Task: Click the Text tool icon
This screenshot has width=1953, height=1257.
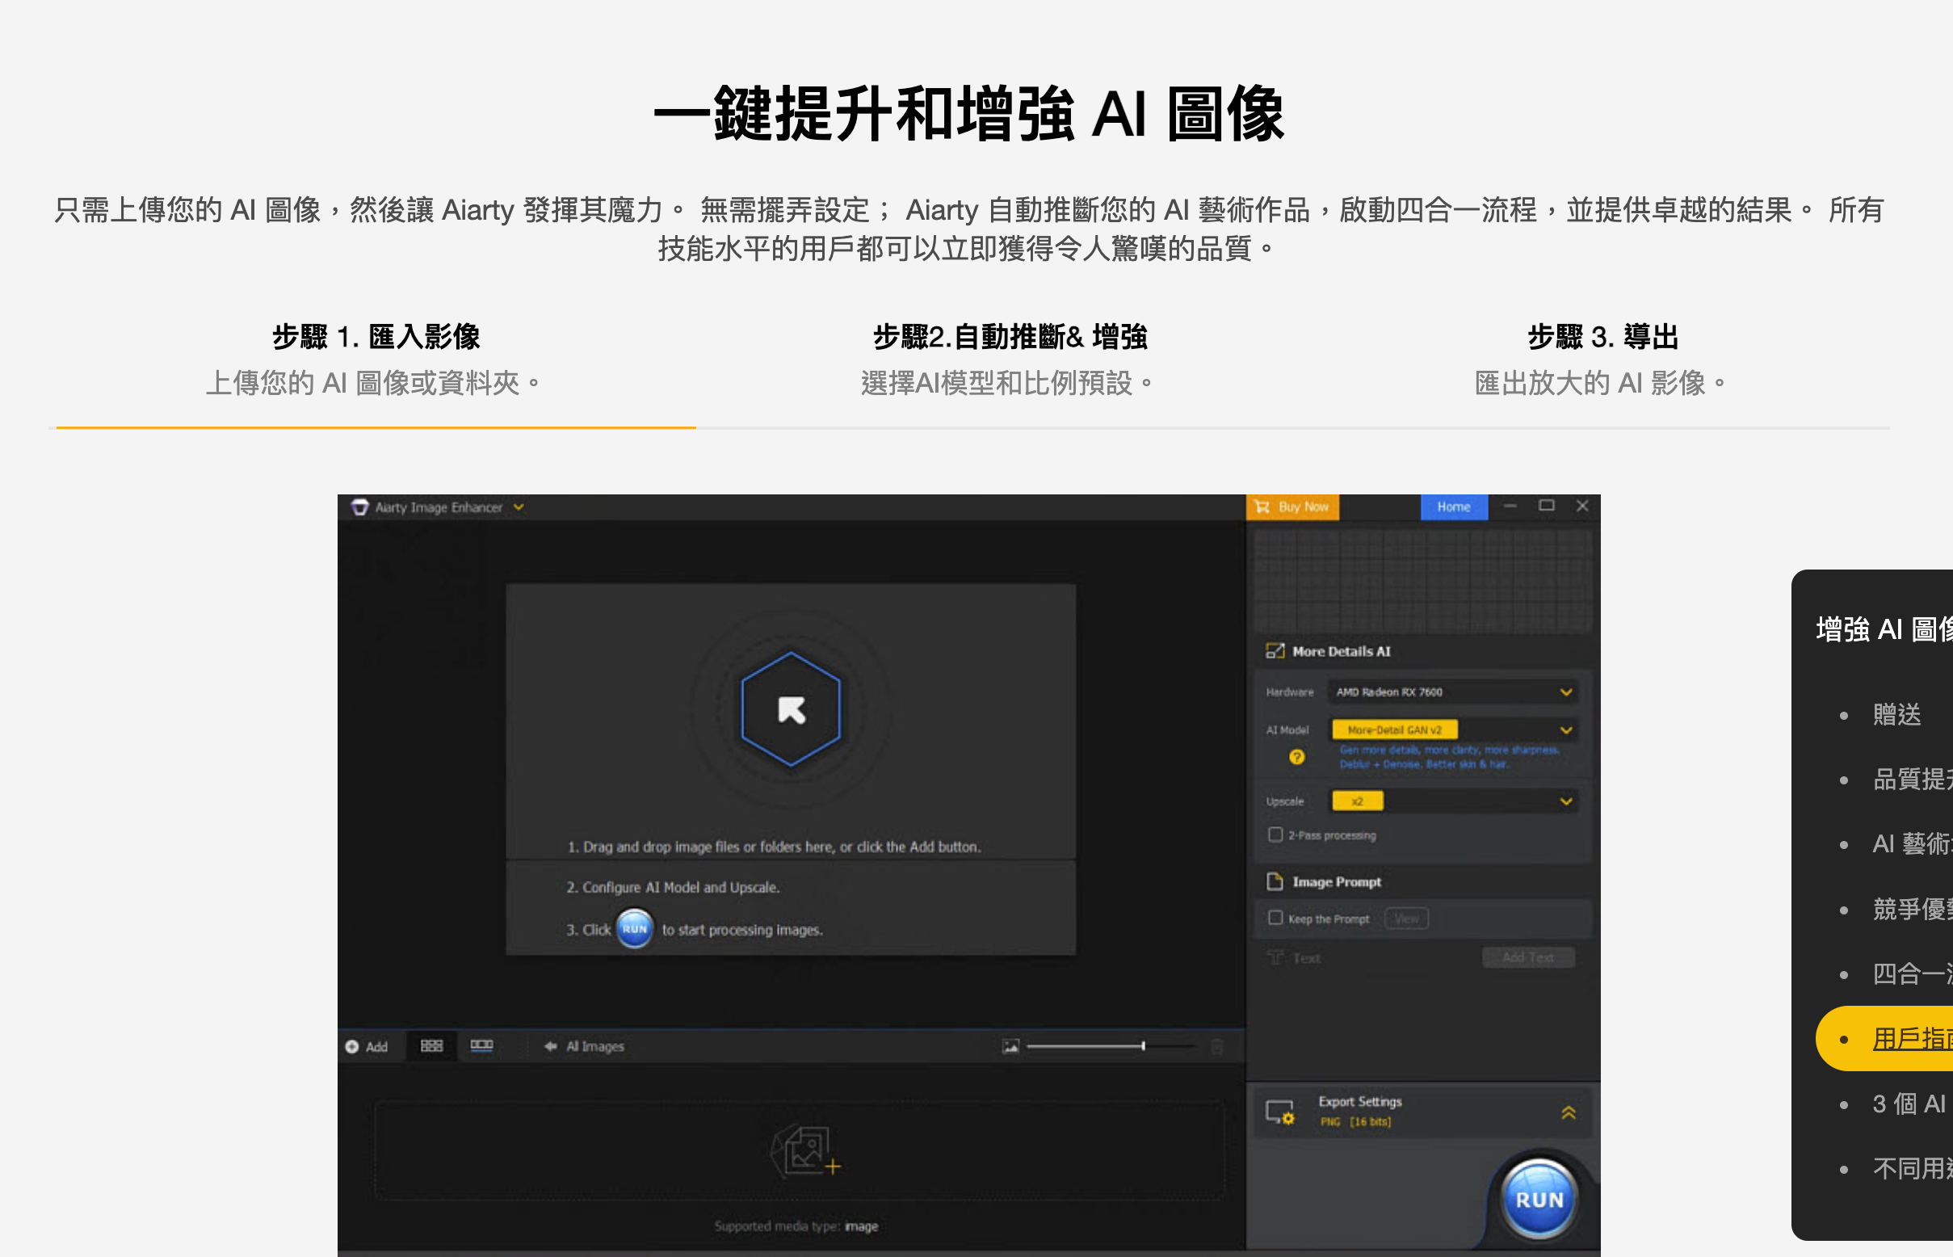Action: point(1275,957)
